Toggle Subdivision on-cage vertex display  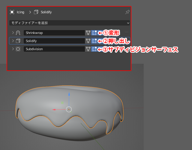[88, 49]
